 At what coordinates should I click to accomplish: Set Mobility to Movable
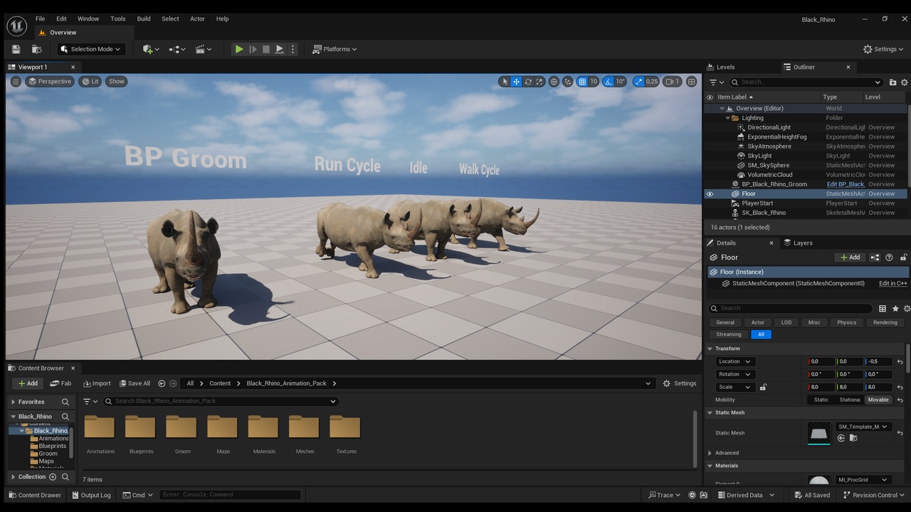click(878, 400)
